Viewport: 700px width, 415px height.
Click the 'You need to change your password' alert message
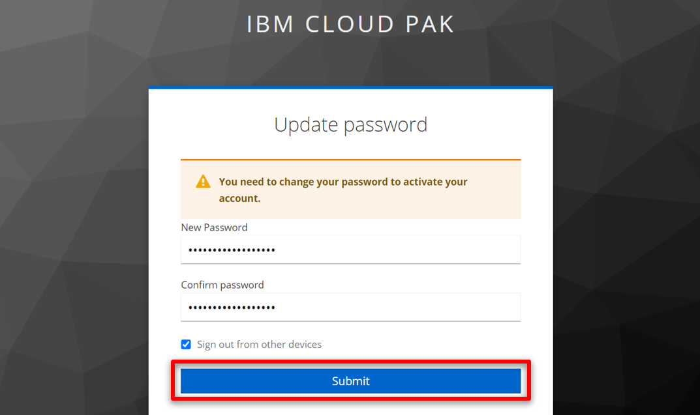coord(343,190)
